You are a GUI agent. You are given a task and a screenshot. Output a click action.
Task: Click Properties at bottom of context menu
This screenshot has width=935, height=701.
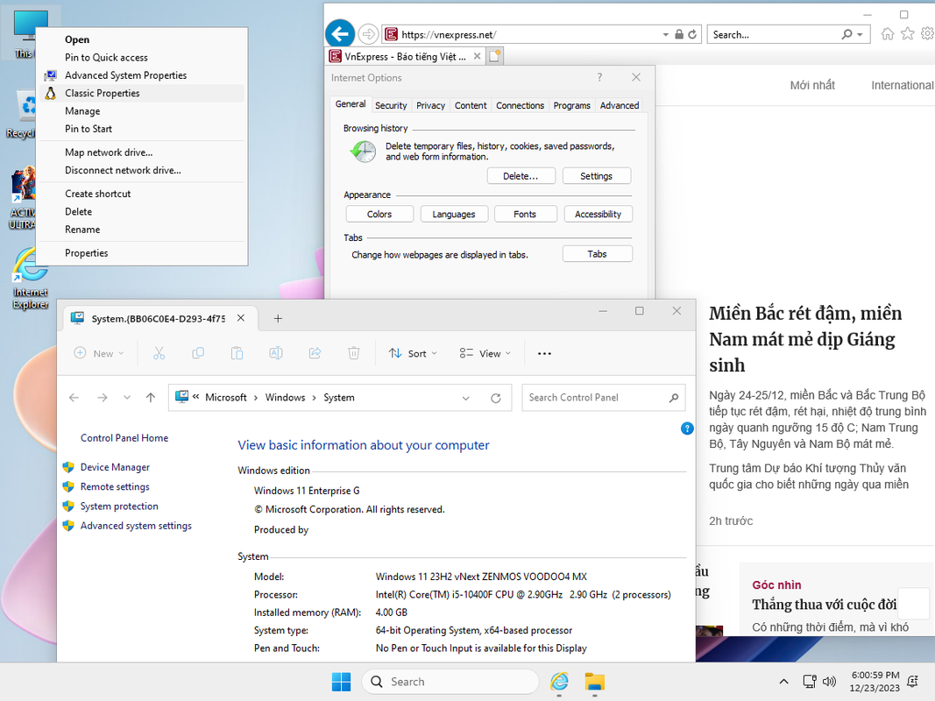click(142, 252)
